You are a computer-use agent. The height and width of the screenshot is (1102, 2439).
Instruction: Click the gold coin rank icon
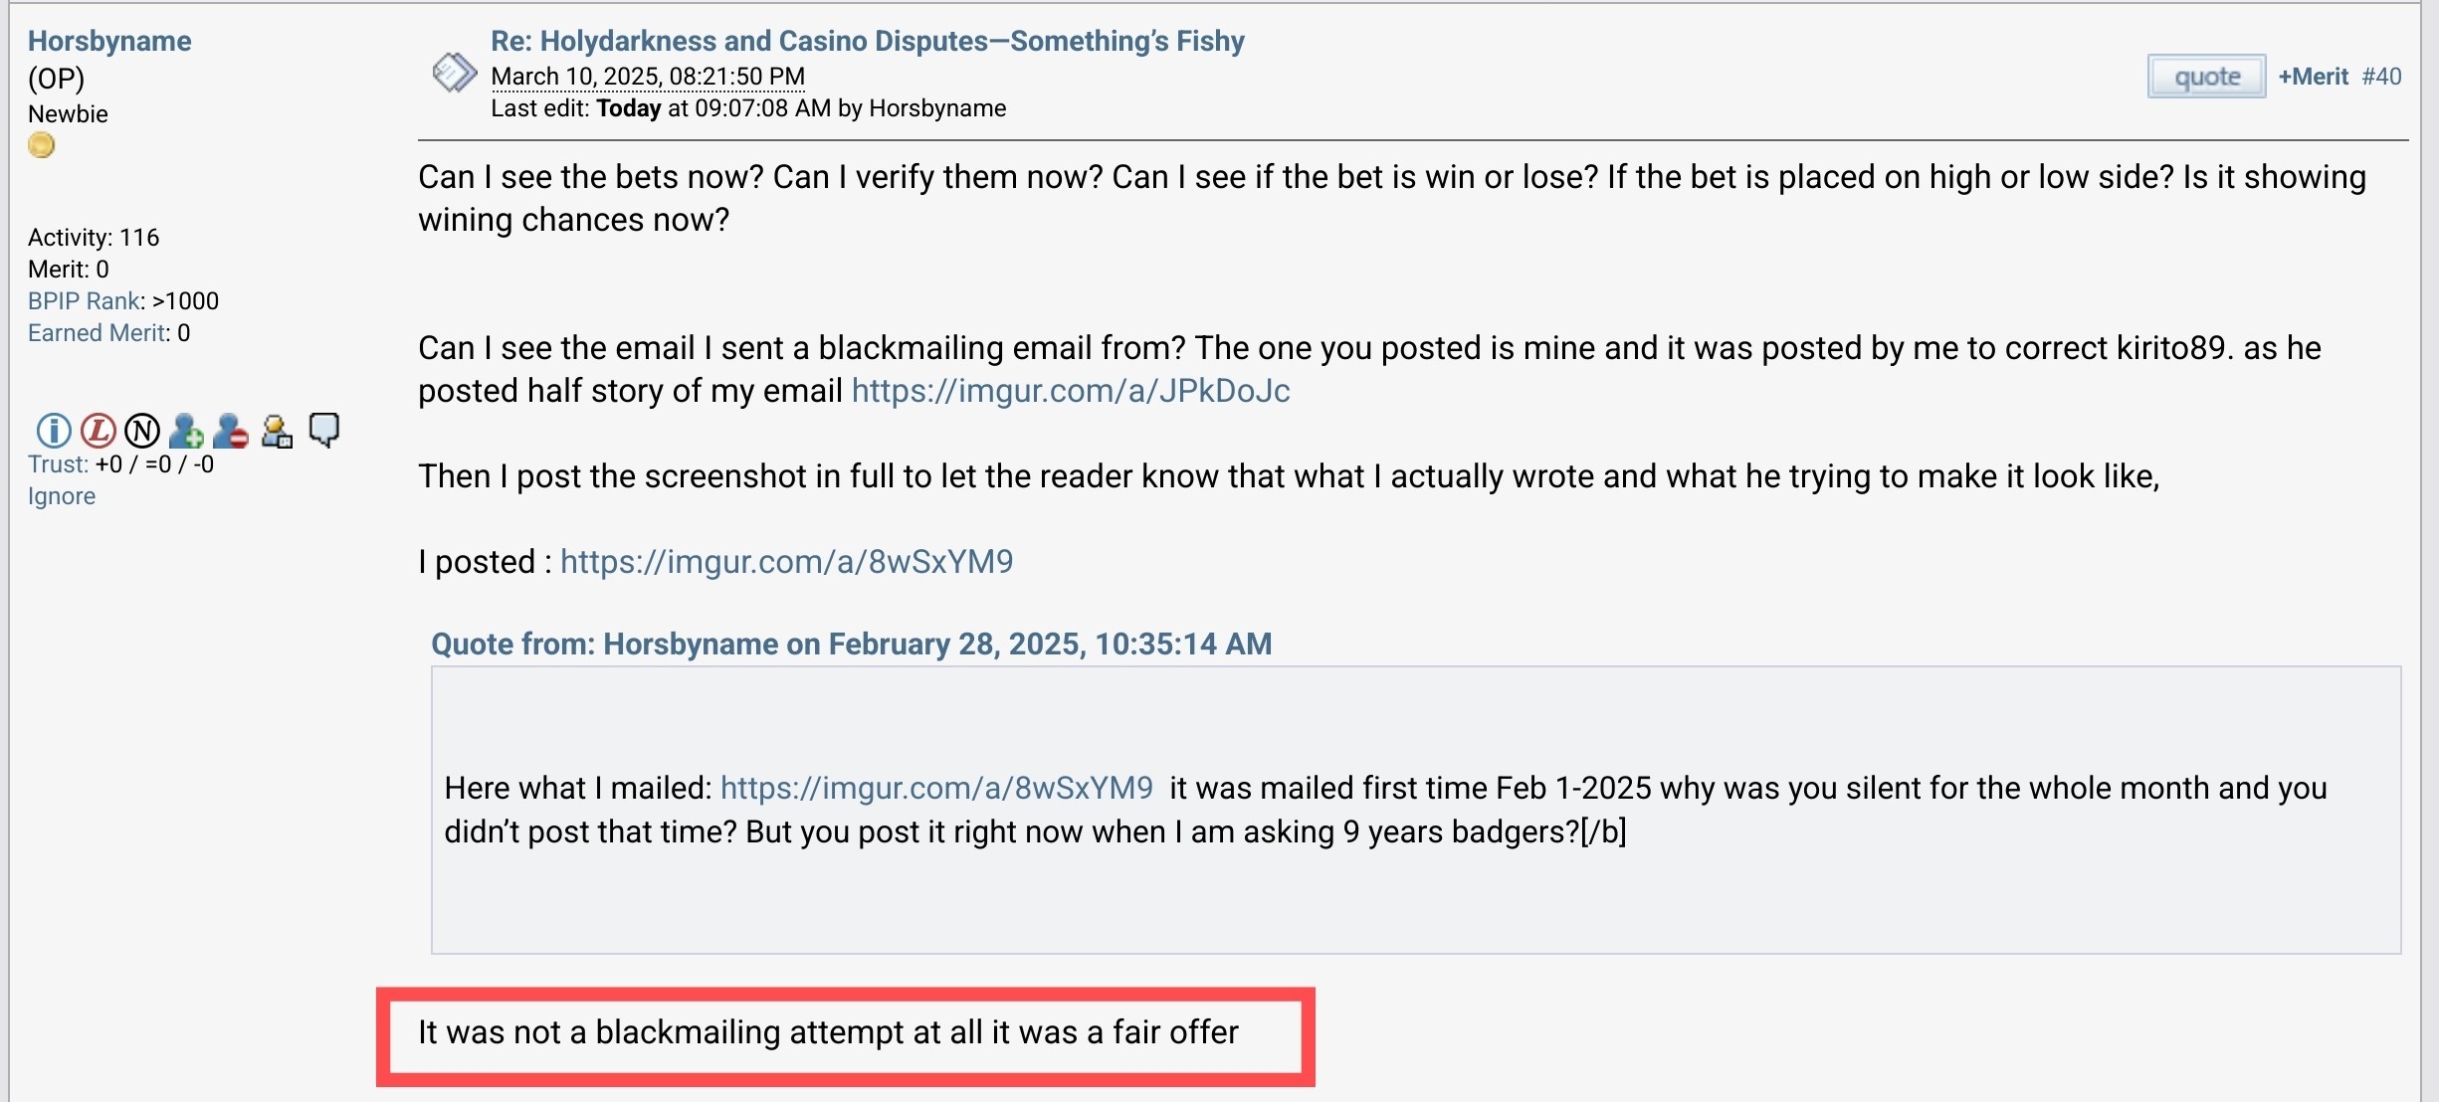[x=41, y=146]
